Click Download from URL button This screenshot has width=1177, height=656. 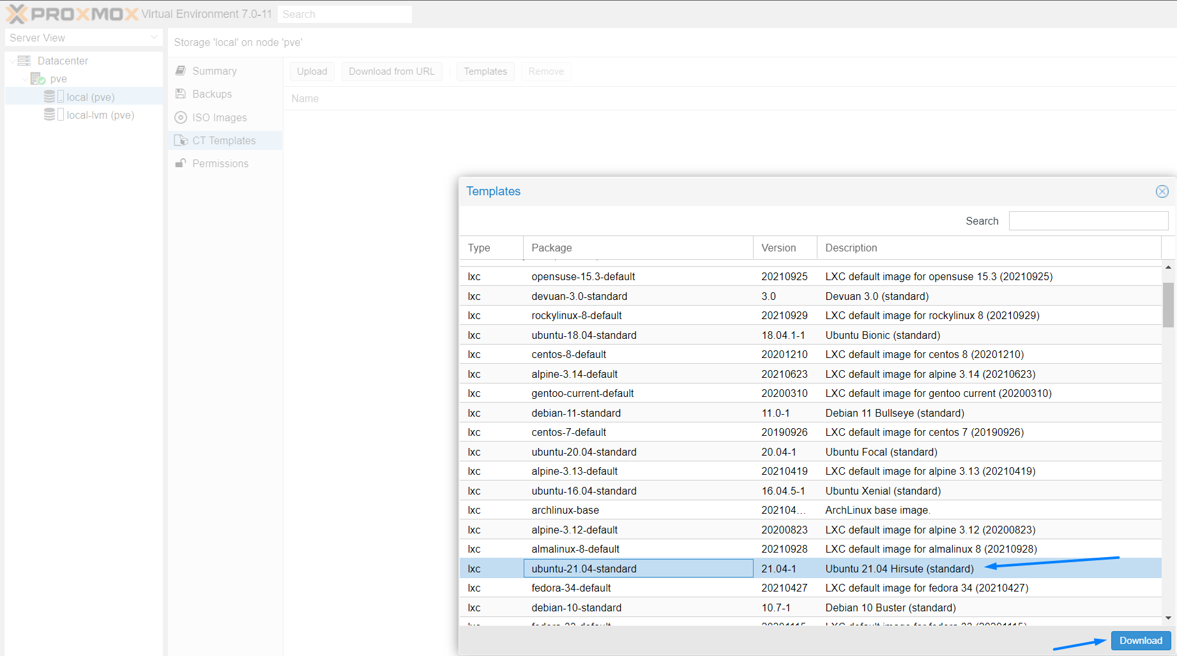tap(391, 71)
